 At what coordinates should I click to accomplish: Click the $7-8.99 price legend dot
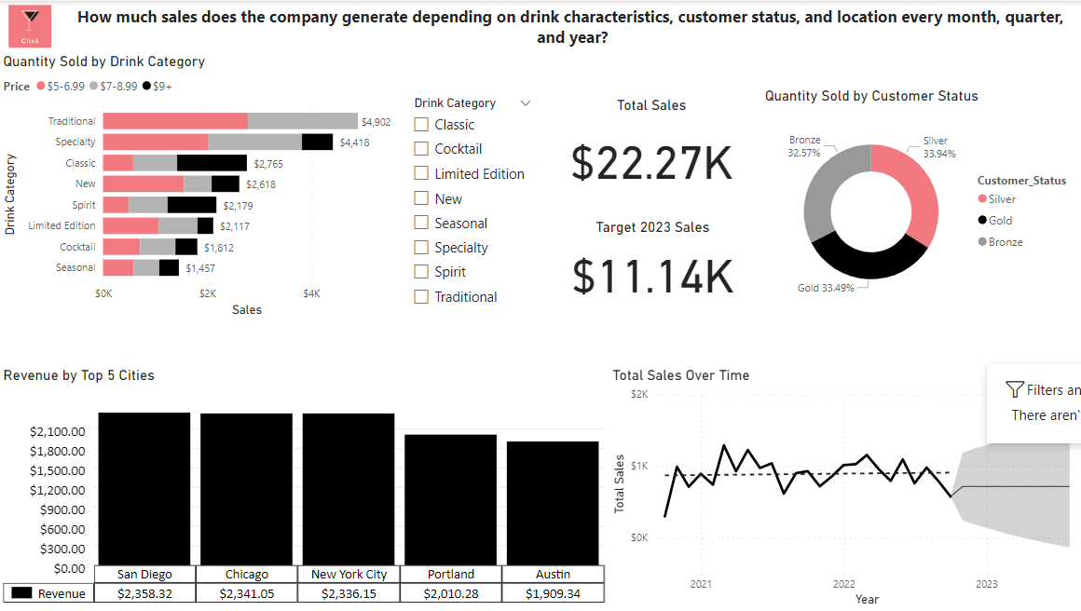click(94, 86)
